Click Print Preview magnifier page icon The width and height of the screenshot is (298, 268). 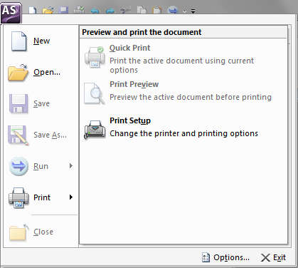point(94,93)
